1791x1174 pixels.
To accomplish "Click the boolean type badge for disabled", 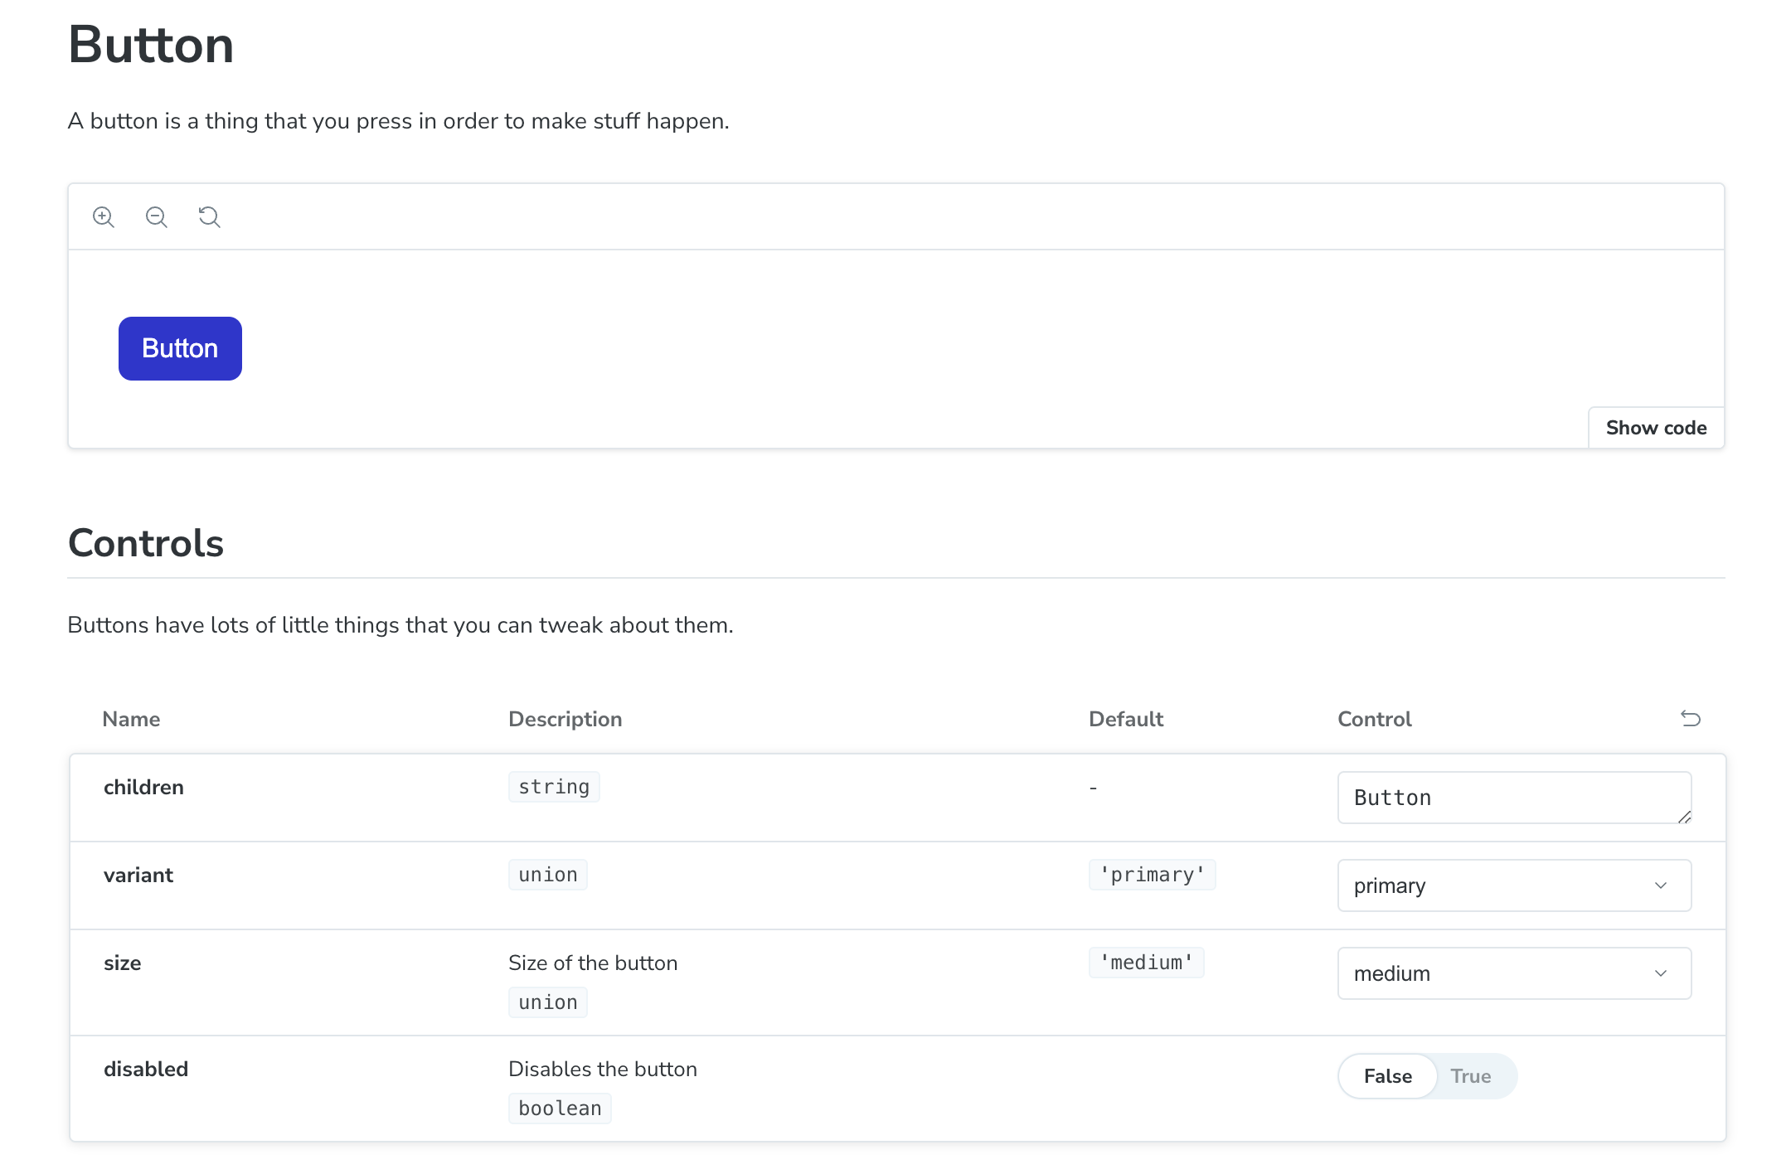I will tap(560, 1108).
